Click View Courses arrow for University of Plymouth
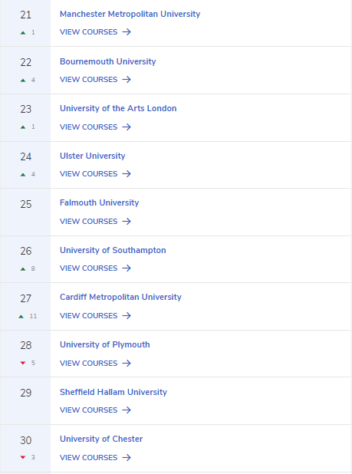The width and height of the screenshot is (352, 474). pyautogui.click(x=127, y=363)
